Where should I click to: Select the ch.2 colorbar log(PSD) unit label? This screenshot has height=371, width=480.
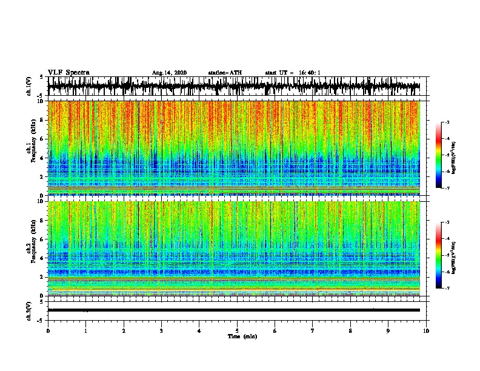point(453,258)
